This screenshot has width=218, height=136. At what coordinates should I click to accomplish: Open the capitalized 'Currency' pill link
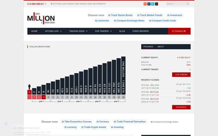pyautogui.click(x=103, y=121)
